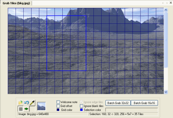This screenshot has height=118, width=173.
Task: Click the vertical scrollbar up arrow
Action: point(166,10)
